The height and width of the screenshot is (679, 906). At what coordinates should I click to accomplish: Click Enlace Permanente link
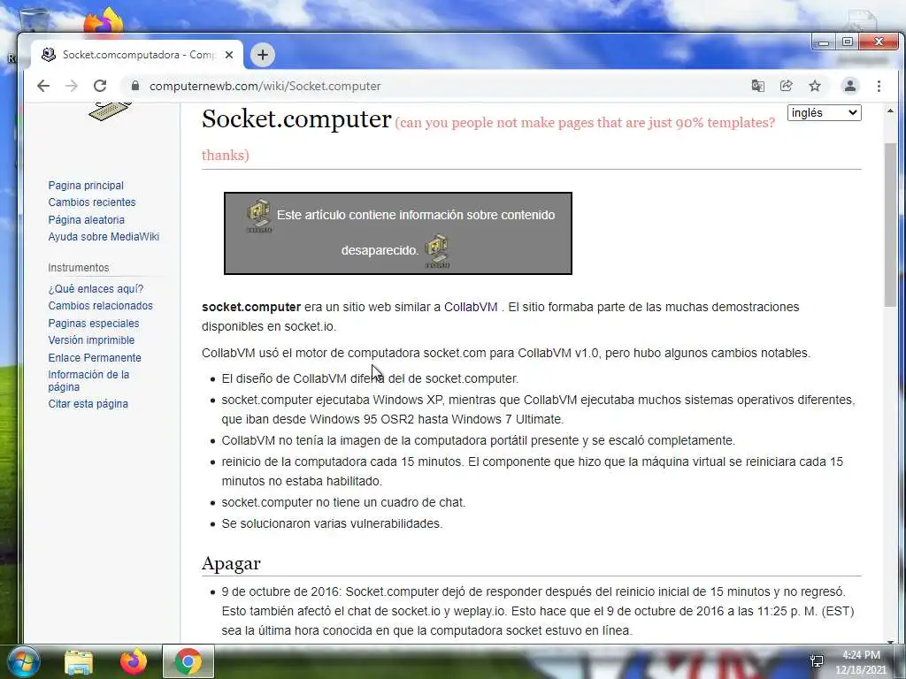(95, 357)
